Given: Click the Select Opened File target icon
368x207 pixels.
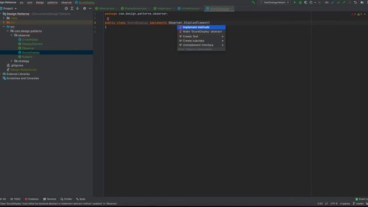Looking at the screenshot, I should tap(66, 9).
